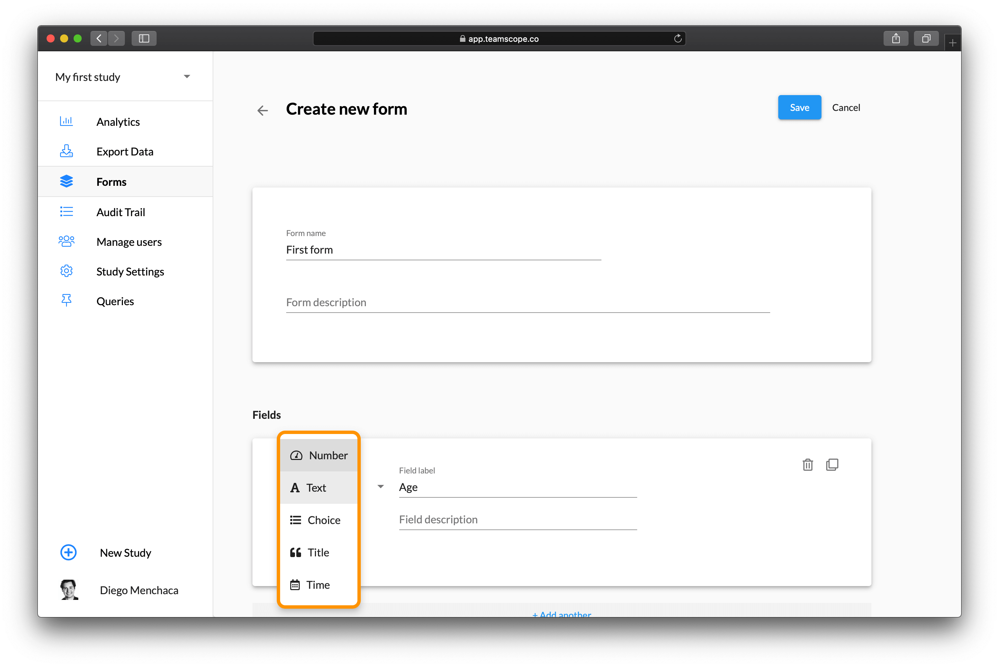
Task: Click the Manage users icon
Action: (x=66, y=241)
